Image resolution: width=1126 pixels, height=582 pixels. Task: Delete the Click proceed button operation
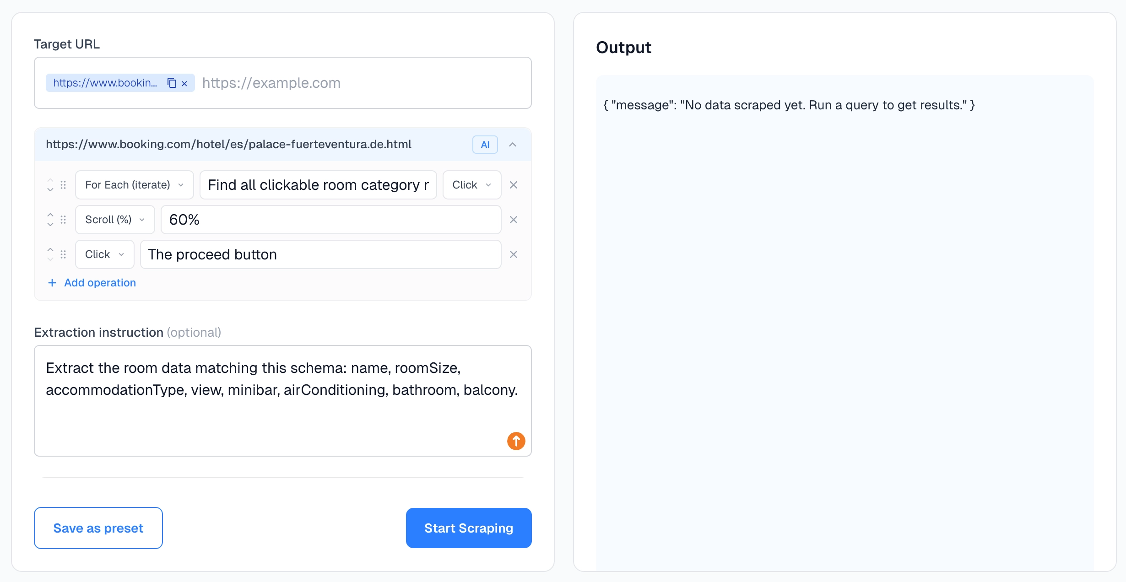click(x=514, y=254)
